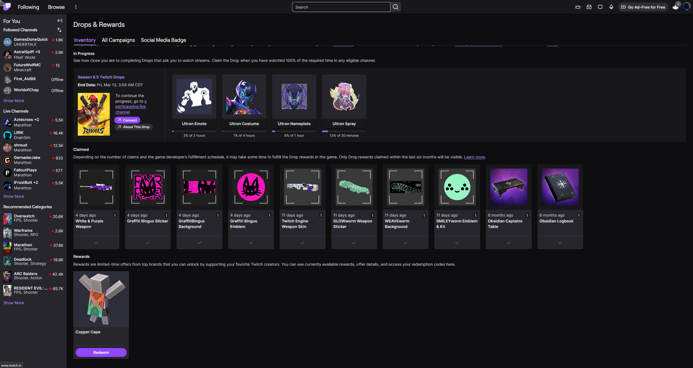Viewport: 693px width, 368px height.
Task: Click in the Search input field
Action: tap(341, 7)
